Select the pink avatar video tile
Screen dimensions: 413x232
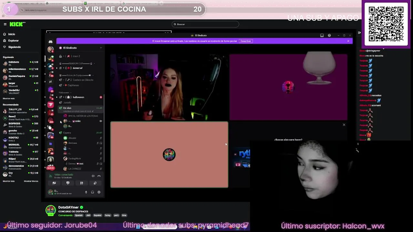[x=169, y=155]
